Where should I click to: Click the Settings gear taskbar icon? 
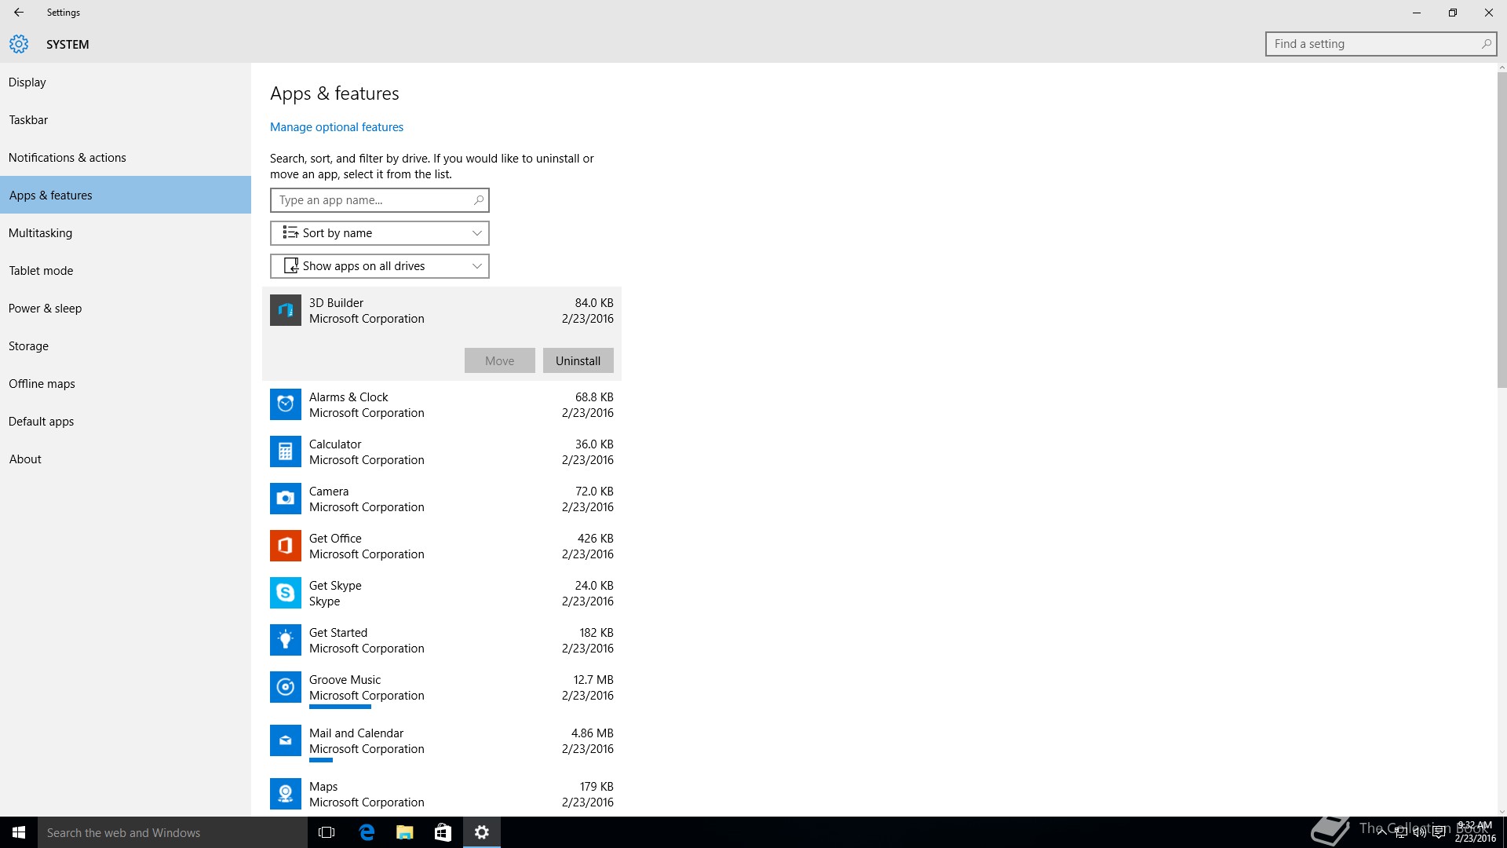click(482, 832)
